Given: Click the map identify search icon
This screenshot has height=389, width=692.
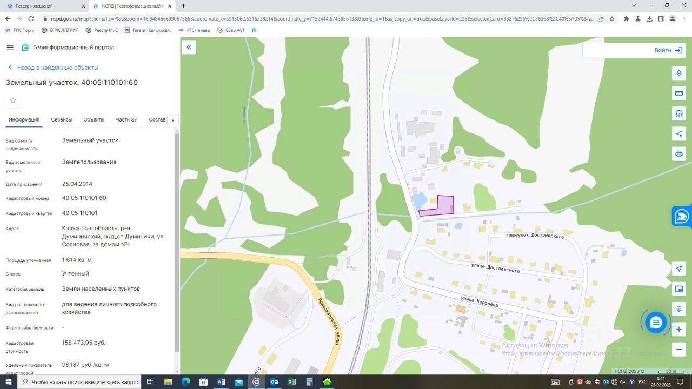Looking at the screenshot, I should (x=679, y=309).
